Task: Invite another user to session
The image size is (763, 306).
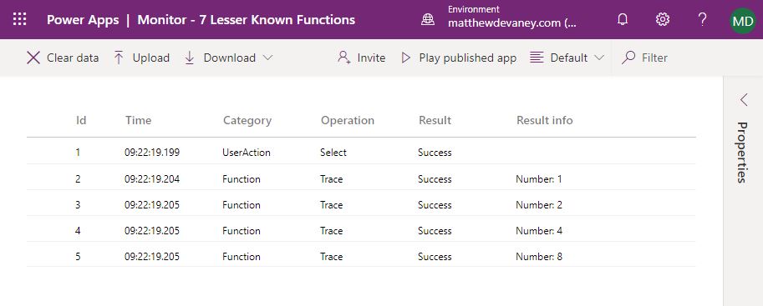Action: tap(361, 58)
